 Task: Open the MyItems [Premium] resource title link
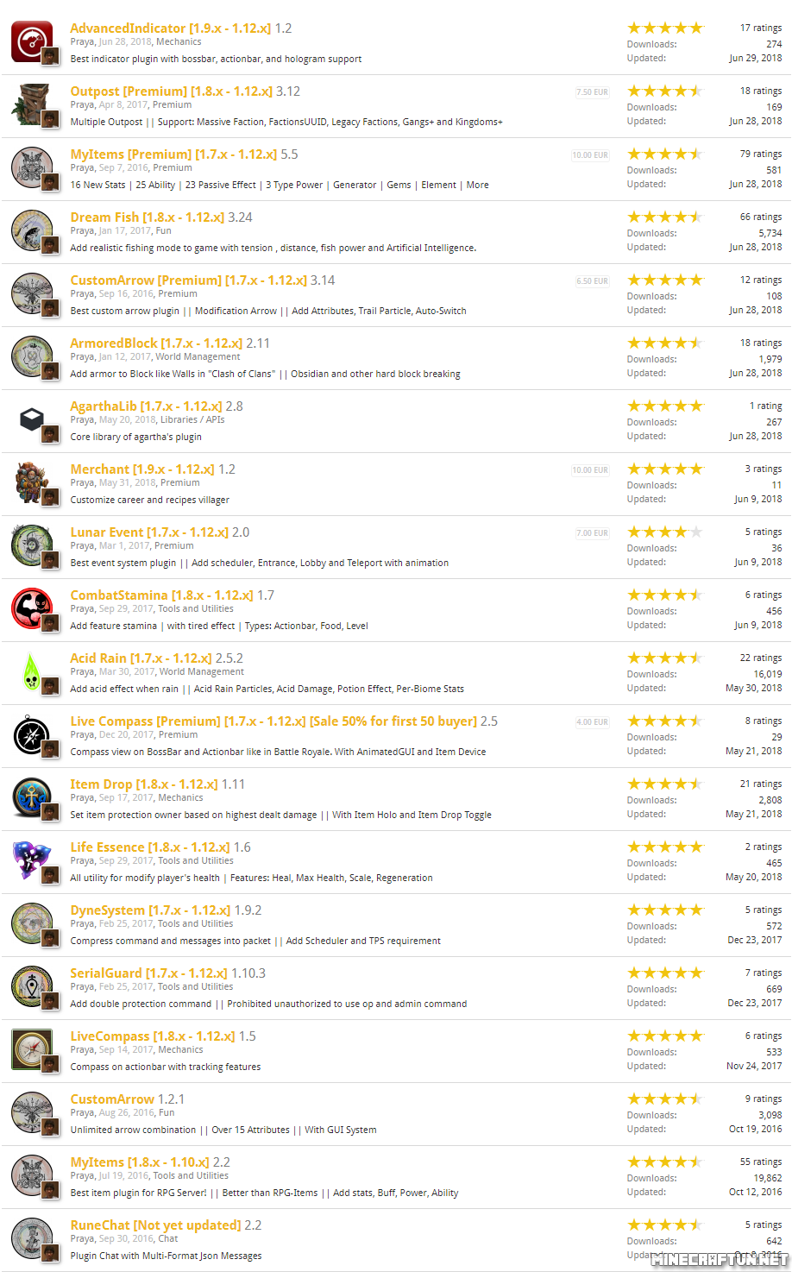(x=173, y=154)
